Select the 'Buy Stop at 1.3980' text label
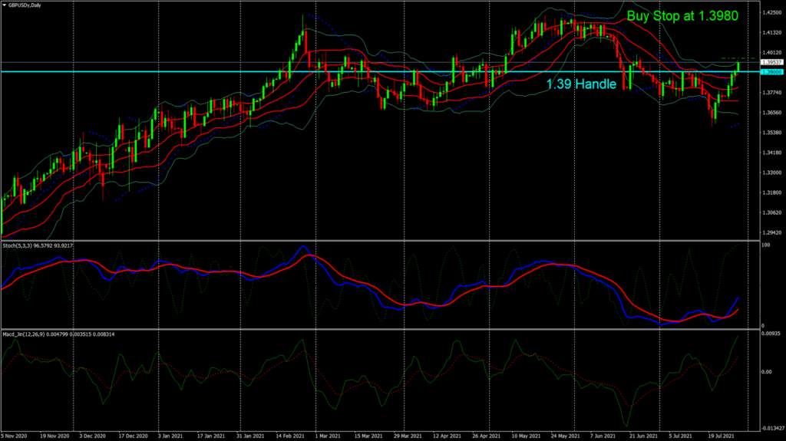Viewport: 786px width, 441px height. pyautogui.click(x=682, y=16)
